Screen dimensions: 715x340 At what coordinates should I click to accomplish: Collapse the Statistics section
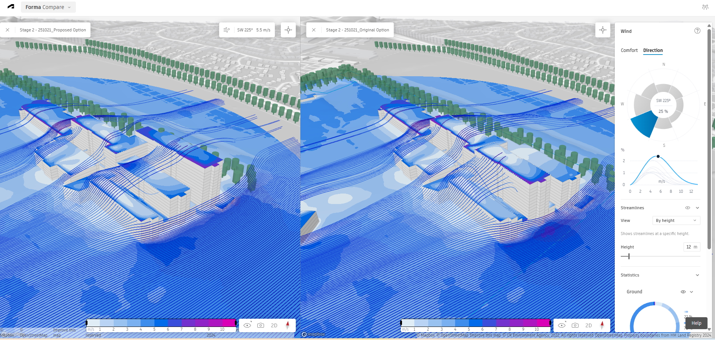(x=697, y=275)
